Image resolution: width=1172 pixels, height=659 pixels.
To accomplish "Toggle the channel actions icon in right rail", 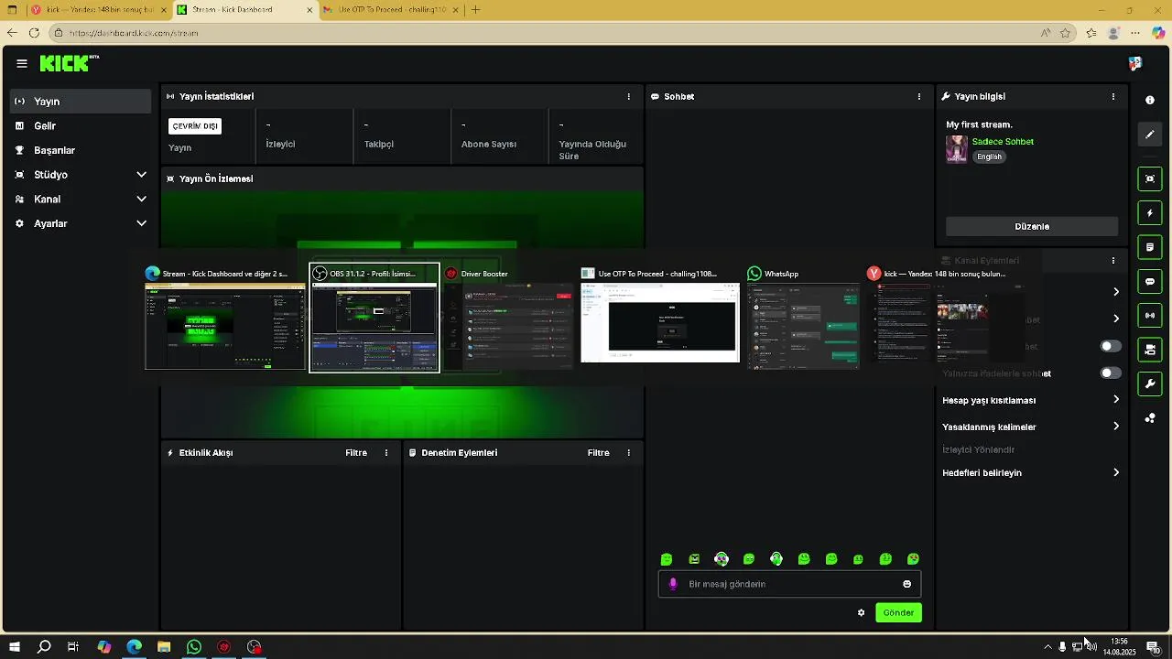I will pos(1150,350).
